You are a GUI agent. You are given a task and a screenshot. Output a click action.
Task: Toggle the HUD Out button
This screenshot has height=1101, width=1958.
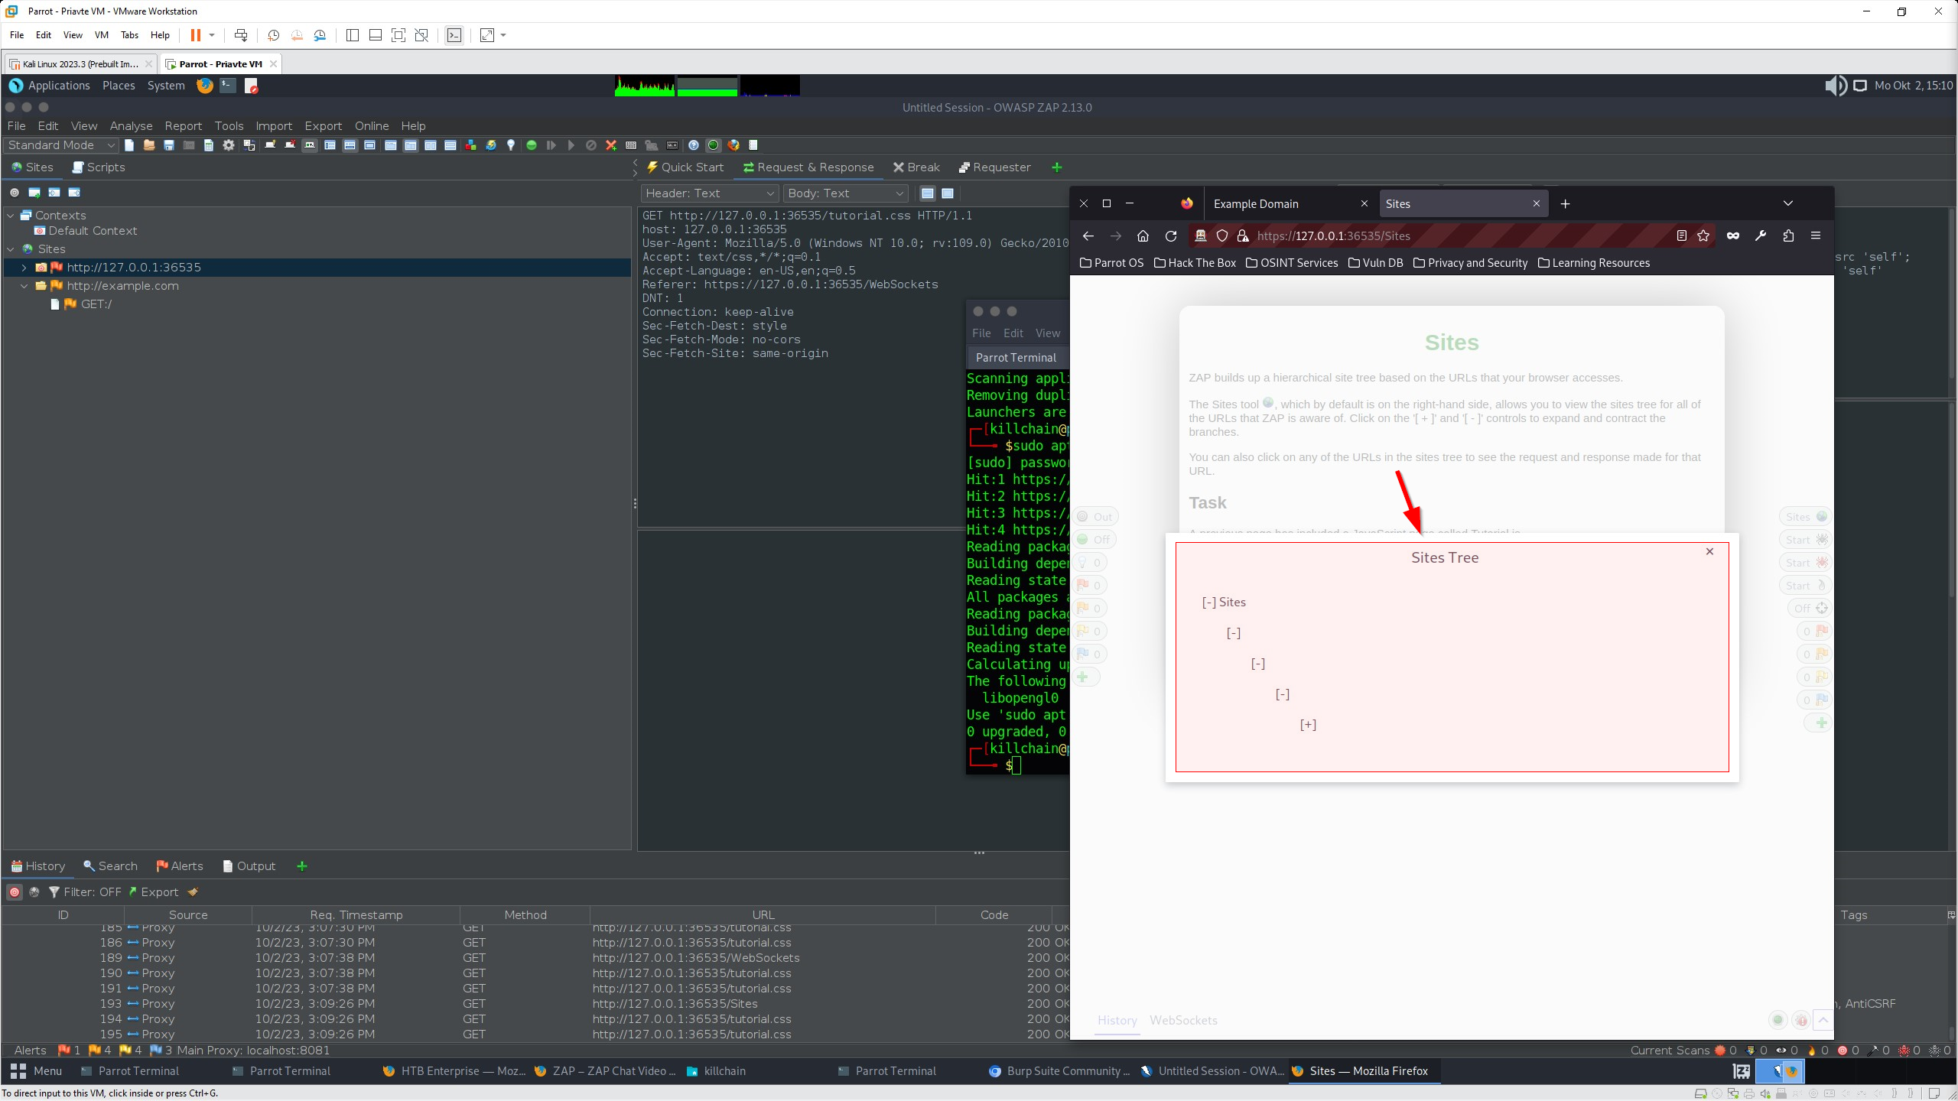(1094, 515)
